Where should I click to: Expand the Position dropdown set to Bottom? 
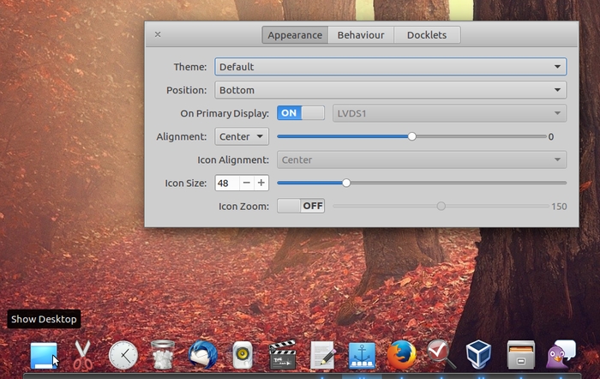390,90
